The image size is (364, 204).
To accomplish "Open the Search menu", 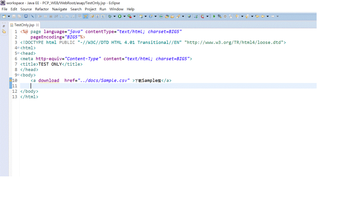I will click(76, 9).
